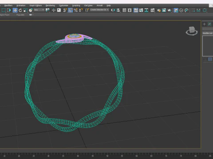213x159 pixels.
Task: Activate the Select and Rotate tool
Action: pyautogui.click(x=20, y=10)
